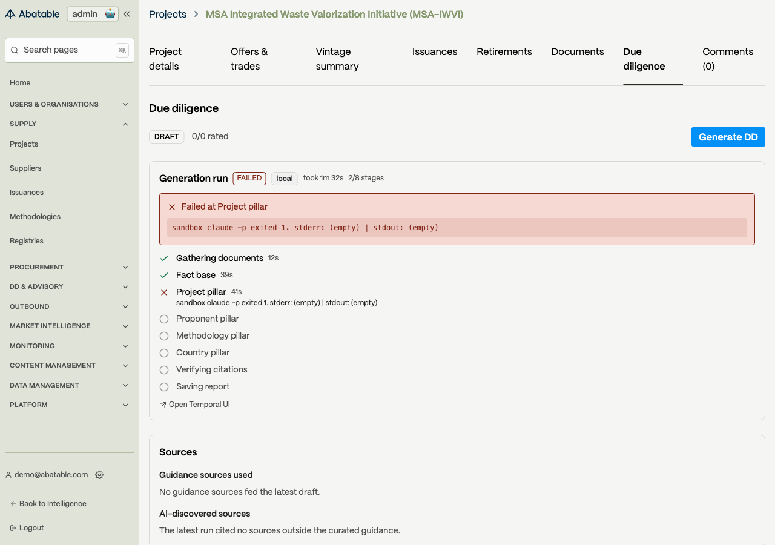775x545 pixels.
Task: Click green checkmark for Fact base
Action: 164,275
